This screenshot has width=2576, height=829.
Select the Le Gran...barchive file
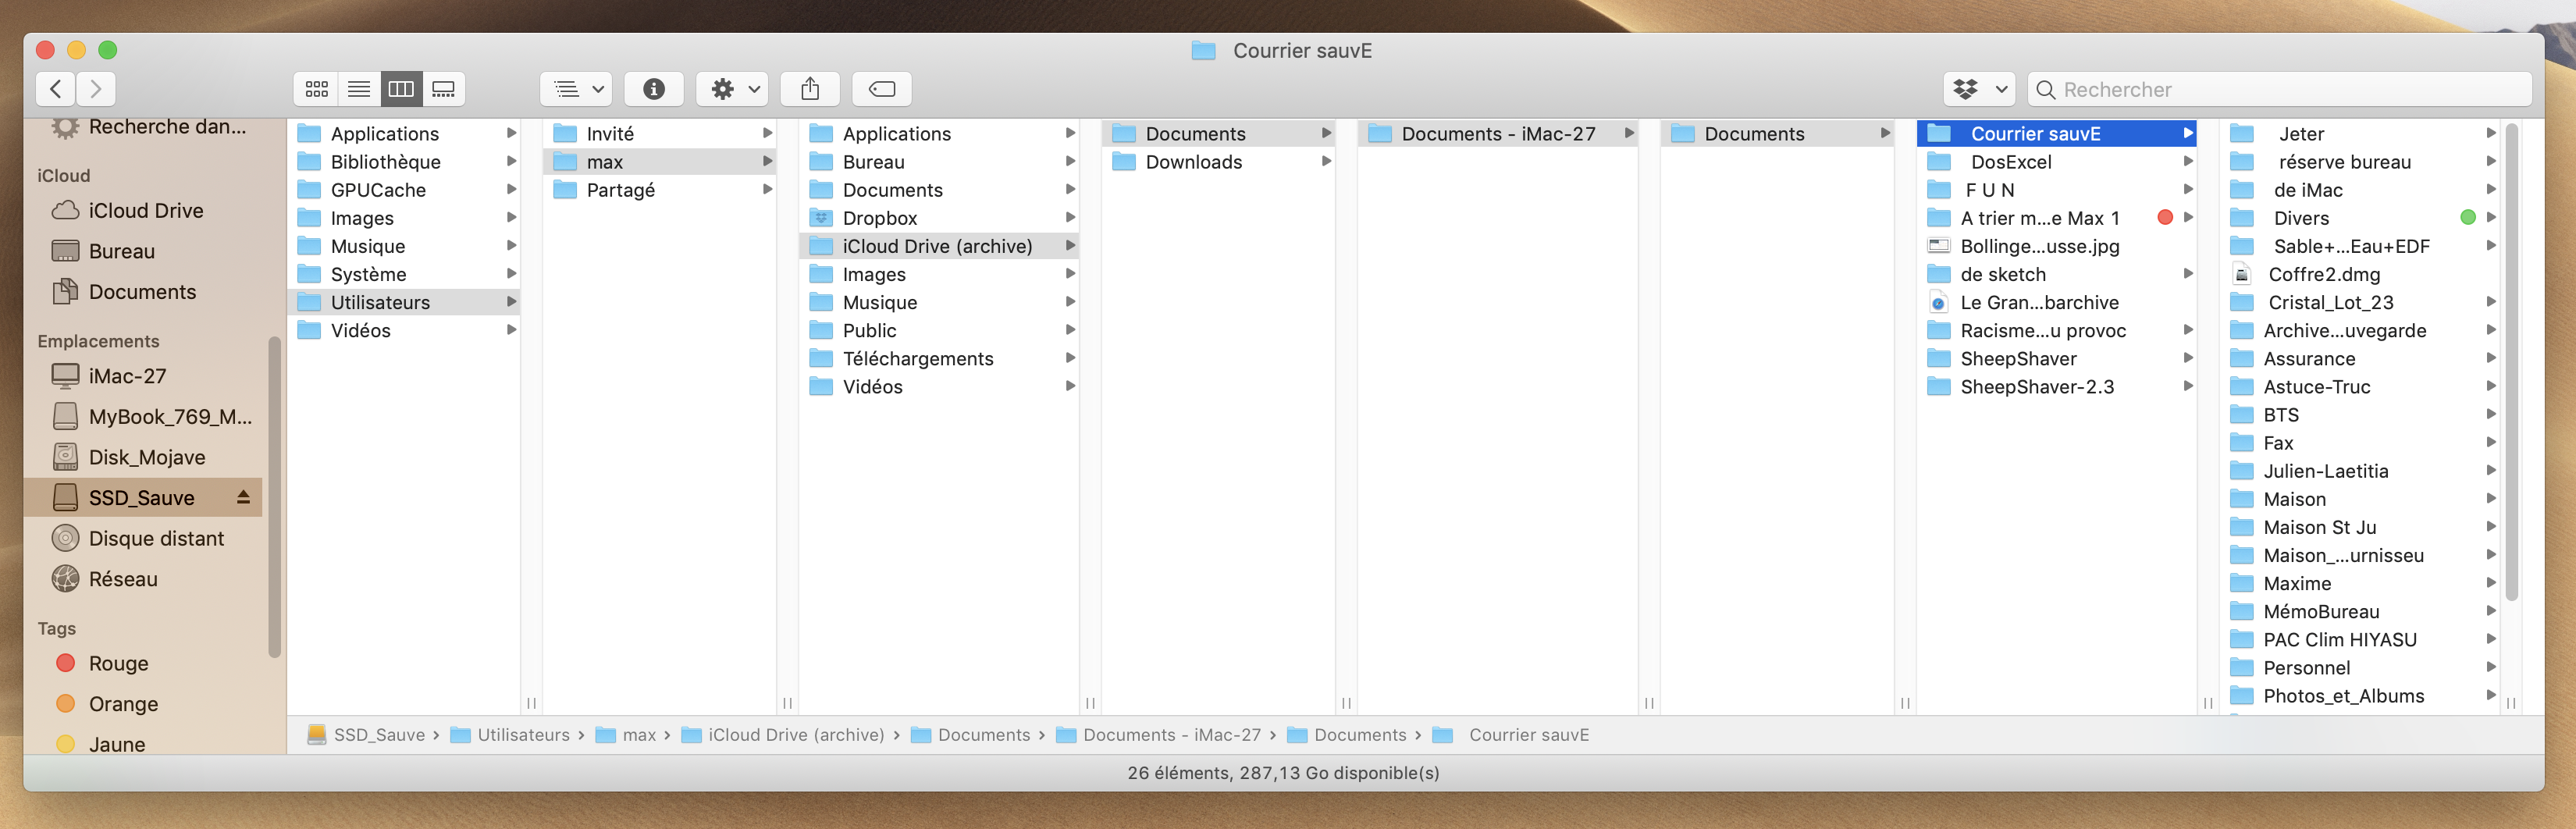pos(2057,302)
